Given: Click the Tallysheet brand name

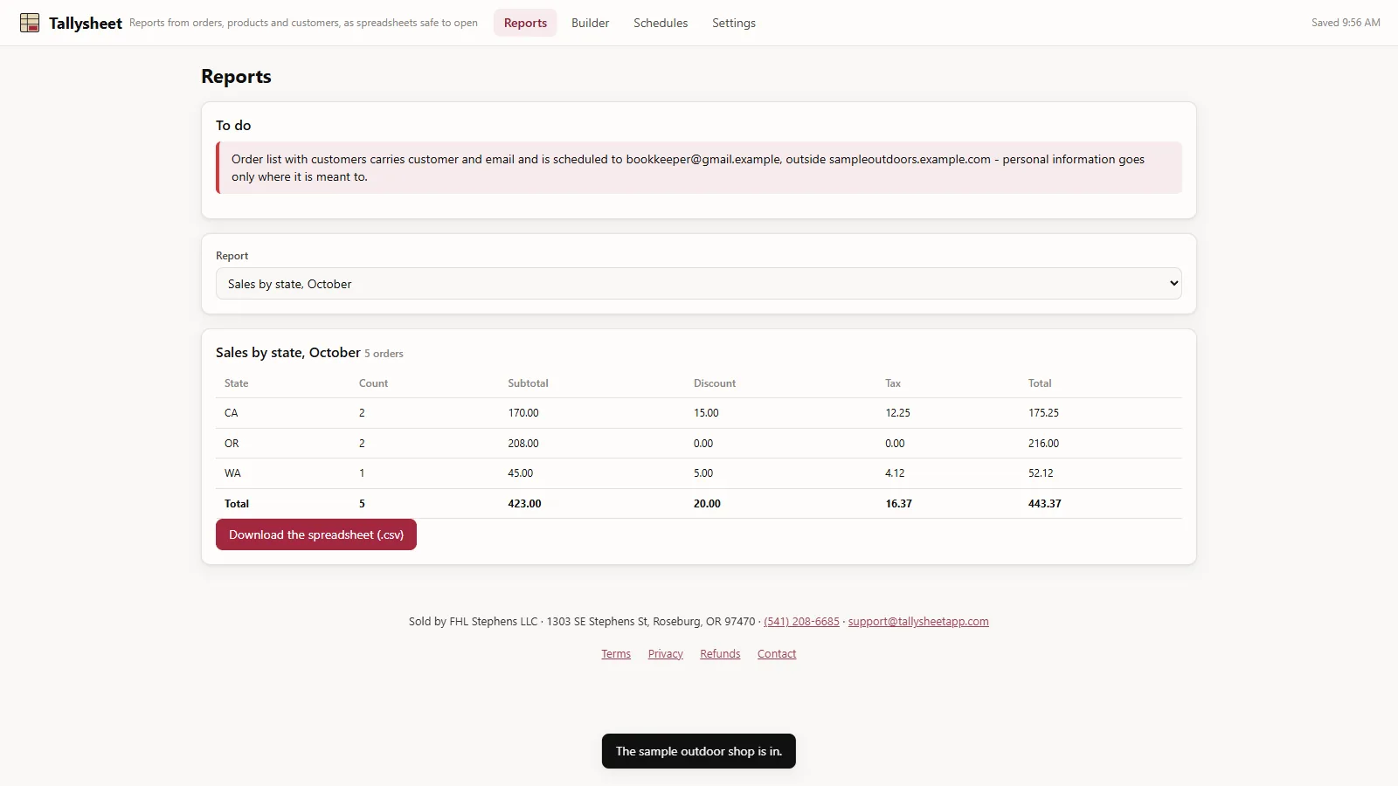Looking at the screenshot, I should pos(86,24).
